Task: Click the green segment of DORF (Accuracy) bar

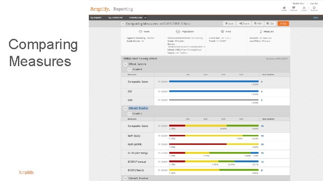Action: 230,153
